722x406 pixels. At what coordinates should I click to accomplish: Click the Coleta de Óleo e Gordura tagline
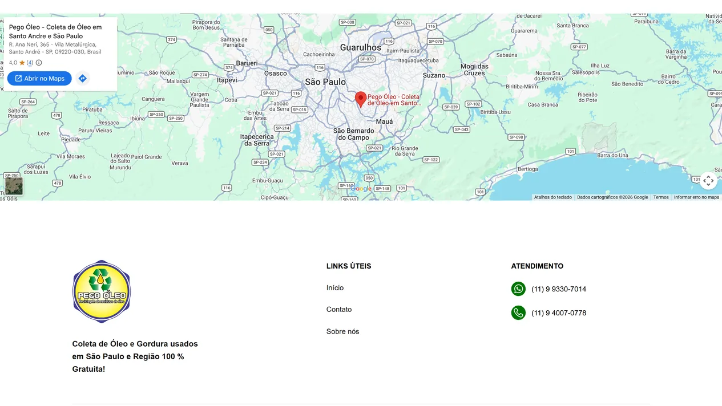135,356
